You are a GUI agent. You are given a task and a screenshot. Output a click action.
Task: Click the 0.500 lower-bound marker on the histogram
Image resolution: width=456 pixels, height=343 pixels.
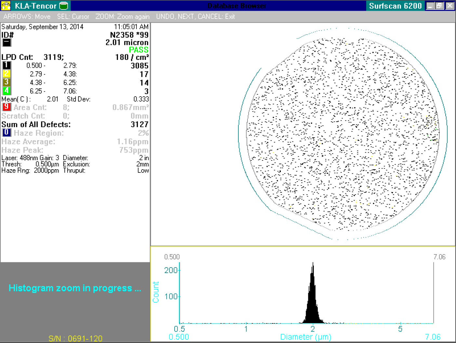click(172, 257)
